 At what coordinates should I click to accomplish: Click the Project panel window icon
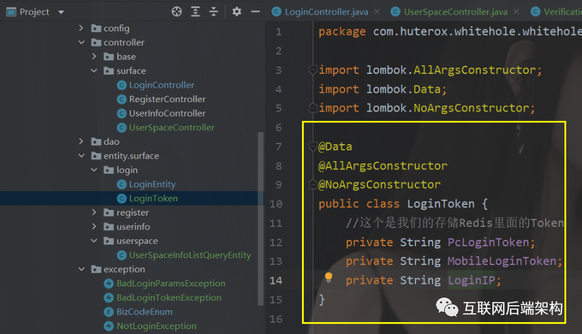click(x=11, y=12)
